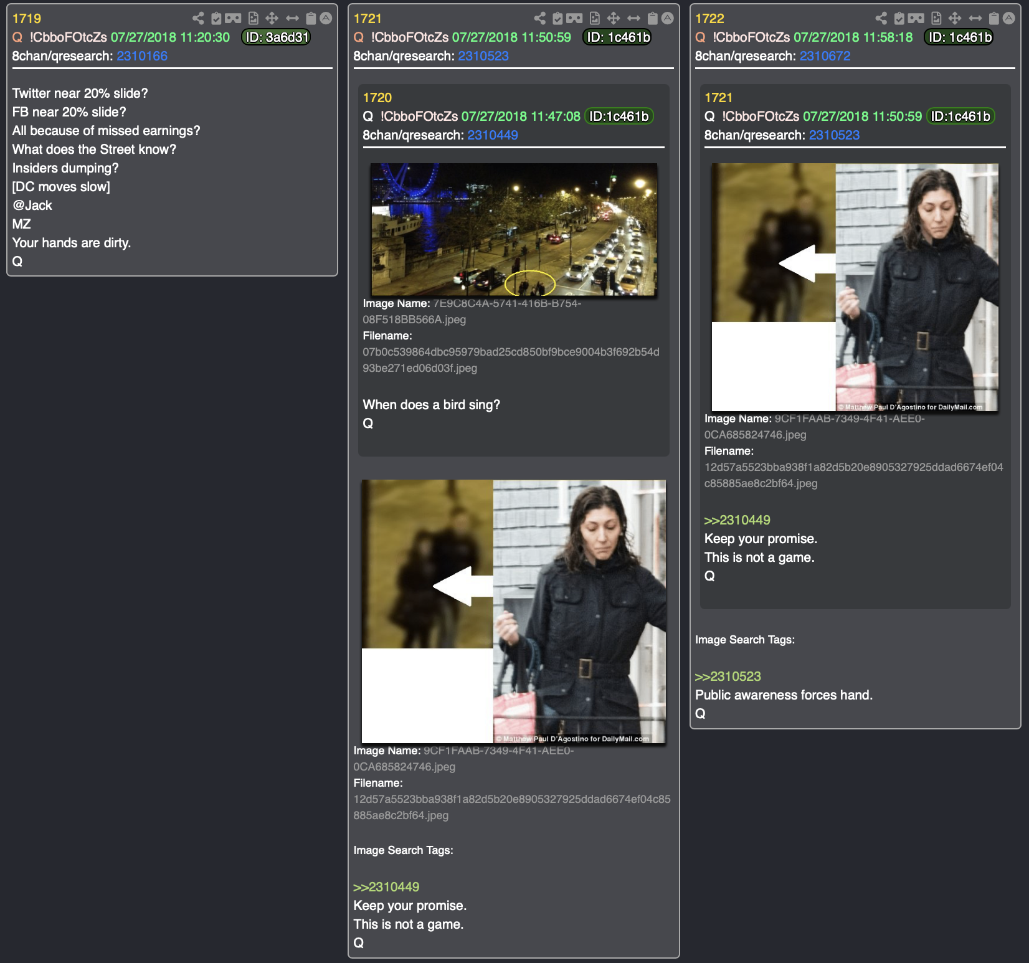
Task: Click the 'FB near 20% slide?' line
Action: click(x=69, y=112)
